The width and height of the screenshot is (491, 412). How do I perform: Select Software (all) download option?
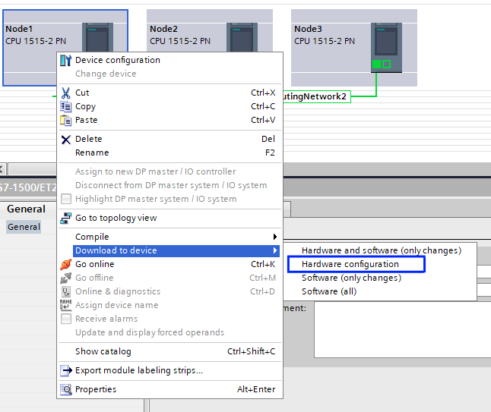(x=328, y=291)
